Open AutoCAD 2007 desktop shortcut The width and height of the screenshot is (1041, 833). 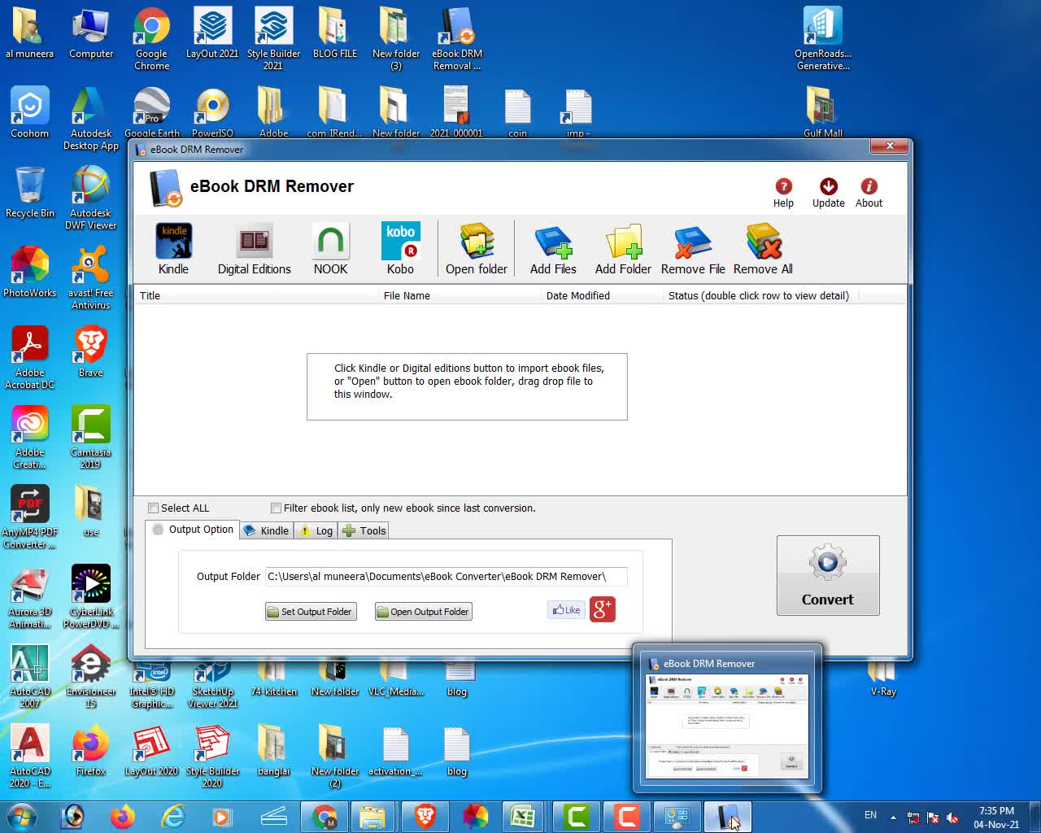pyautogui.click(x=29, y=677)
